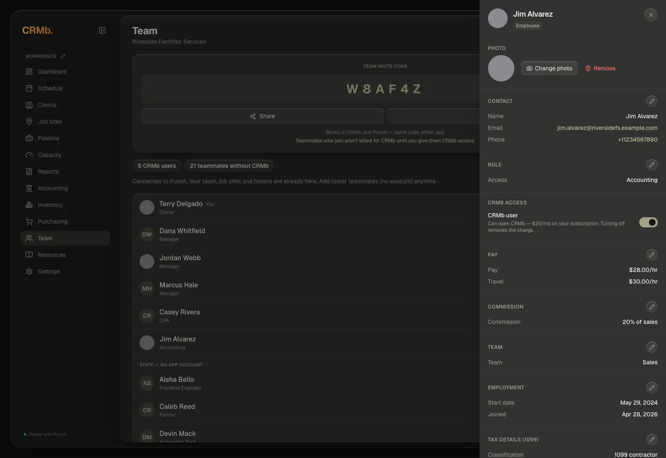Viewport: 666px width, 458px height.
Task: Select Marcus Hale team row
Action: [x=306, y=289]
